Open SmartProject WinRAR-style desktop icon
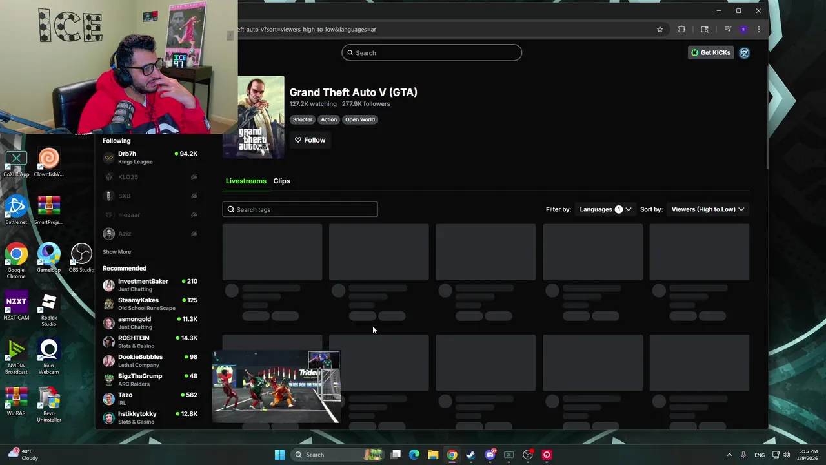 coord(48,211)
